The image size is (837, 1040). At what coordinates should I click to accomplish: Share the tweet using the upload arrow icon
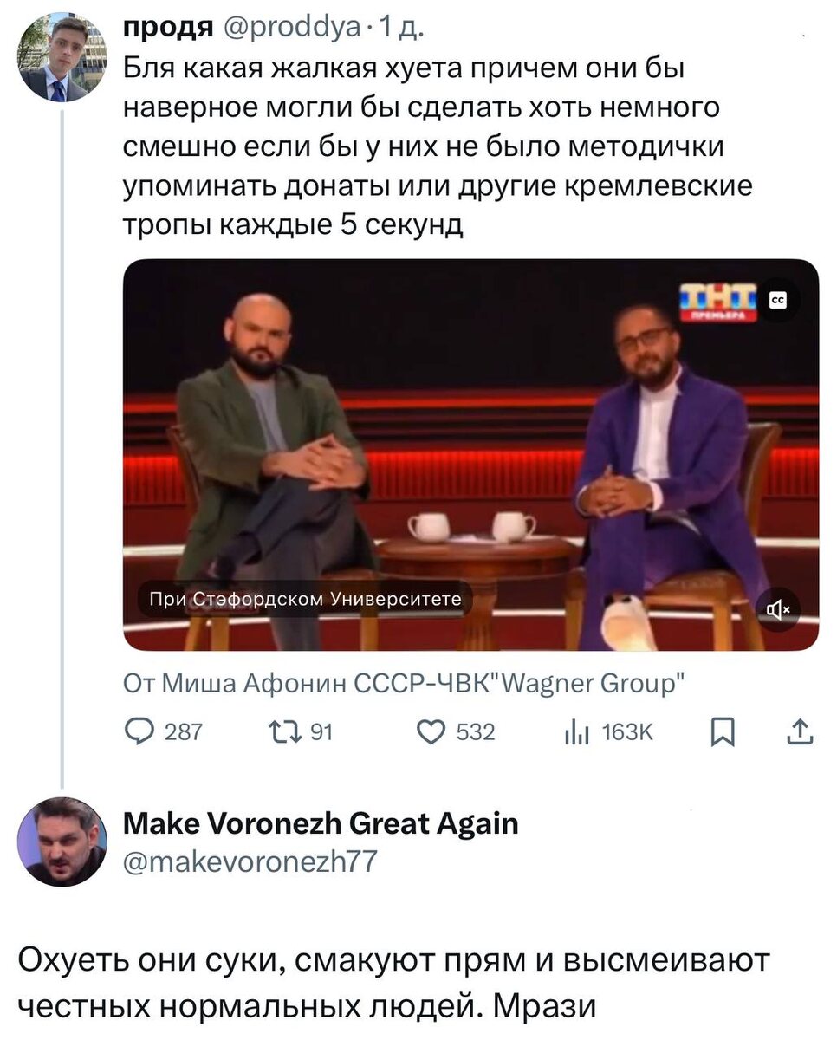[799, 731]
